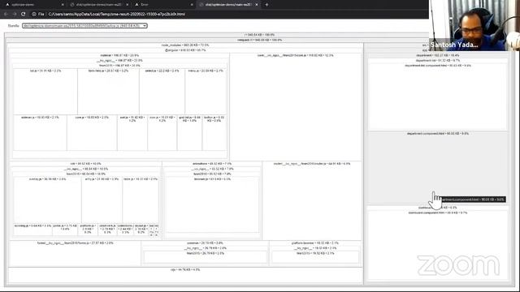
Task: Click the scrolling.js block in cdk
Action: tap(32, 230)
